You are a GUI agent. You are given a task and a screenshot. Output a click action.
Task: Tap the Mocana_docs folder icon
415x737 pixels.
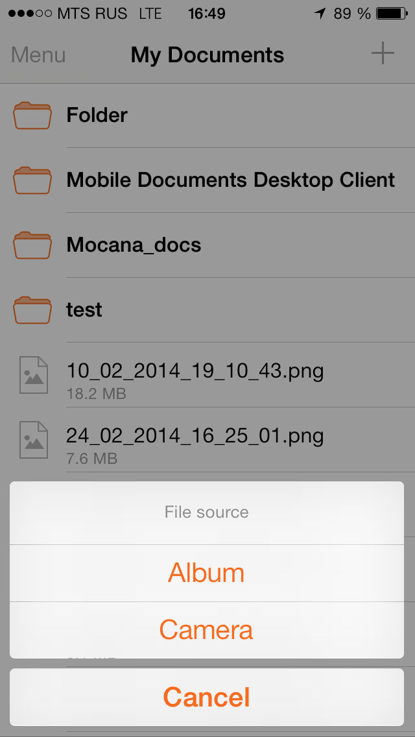[x=32, y=245]
